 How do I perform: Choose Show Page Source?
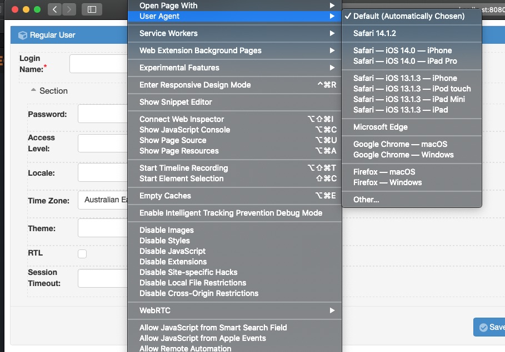[234, 140]
